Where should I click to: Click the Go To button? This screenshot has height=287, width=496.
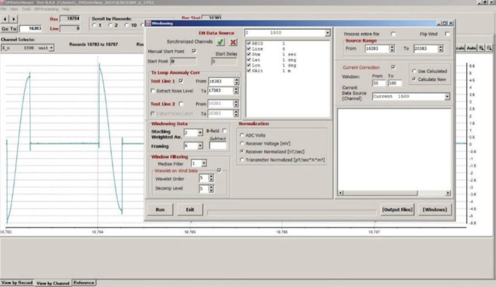pyautogui.click(x=9, y=28)
